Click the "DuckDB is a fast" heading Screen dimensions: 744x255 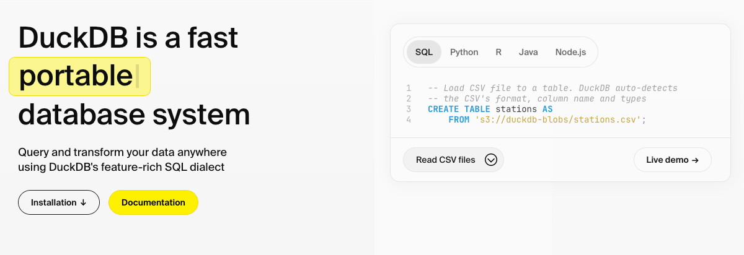pos(128,38)
